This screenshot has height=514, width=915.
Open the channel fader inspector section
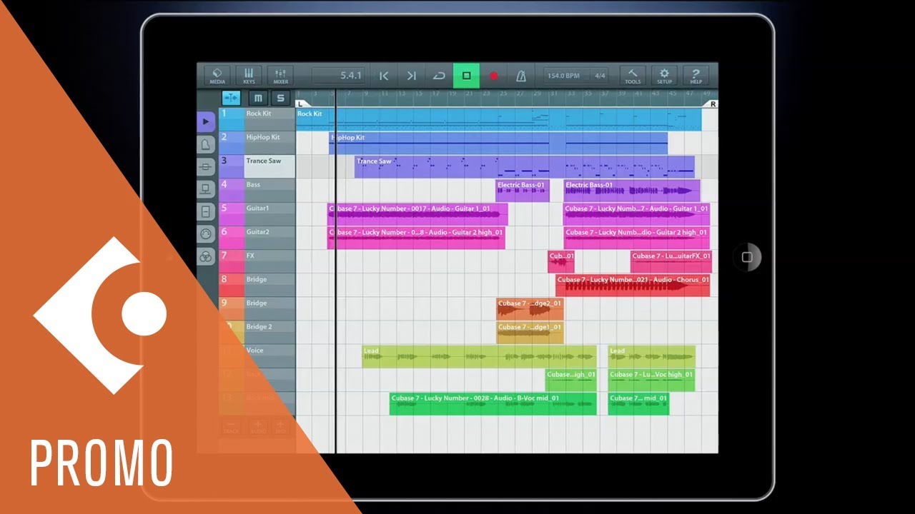[206, 212]
